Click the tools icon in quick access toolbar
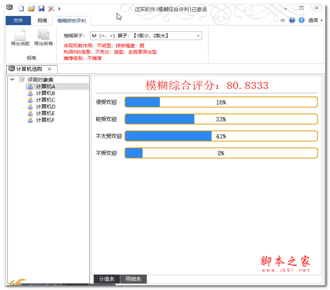Image resolution: width=330 pixels, height=290 pixels. coord(51,9)
